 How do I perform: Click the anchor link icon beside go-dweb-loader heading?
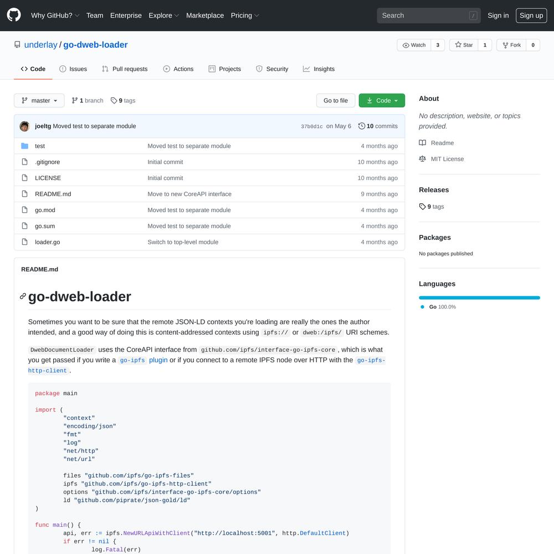[x=23, y=296]
